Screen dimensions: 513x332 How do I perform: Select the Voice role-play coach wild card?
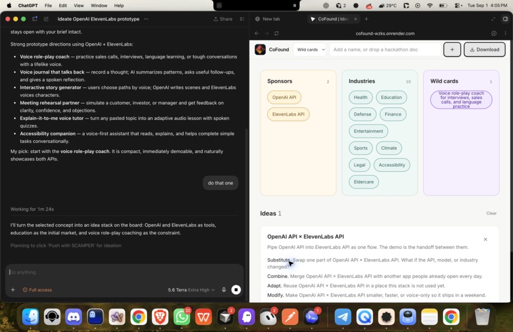click(x=461, y=100)
